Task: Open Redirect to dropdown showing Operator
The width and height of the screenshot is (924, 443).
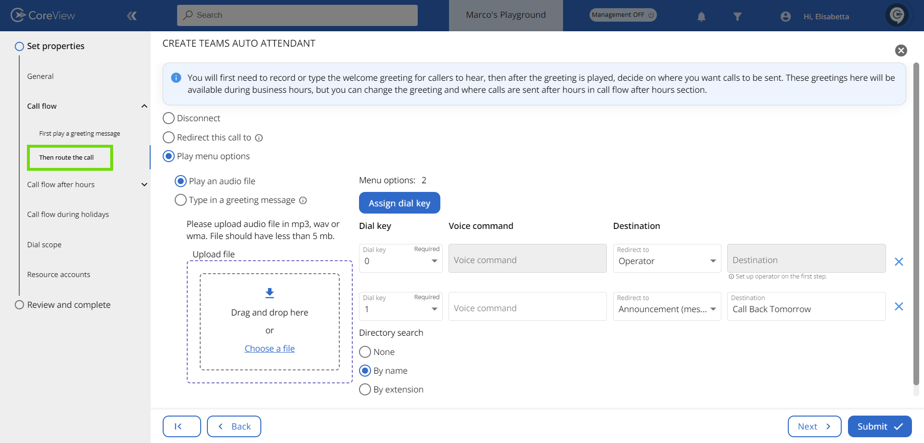Action: 667,258
